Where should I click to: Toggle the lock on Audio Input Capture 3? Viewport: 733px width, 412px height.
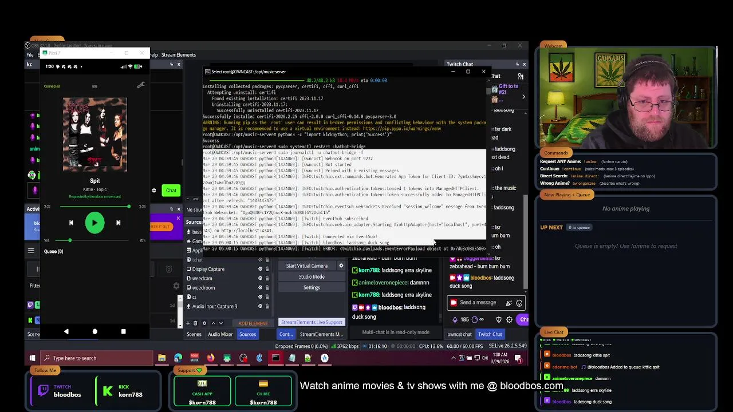pos(267,306)
